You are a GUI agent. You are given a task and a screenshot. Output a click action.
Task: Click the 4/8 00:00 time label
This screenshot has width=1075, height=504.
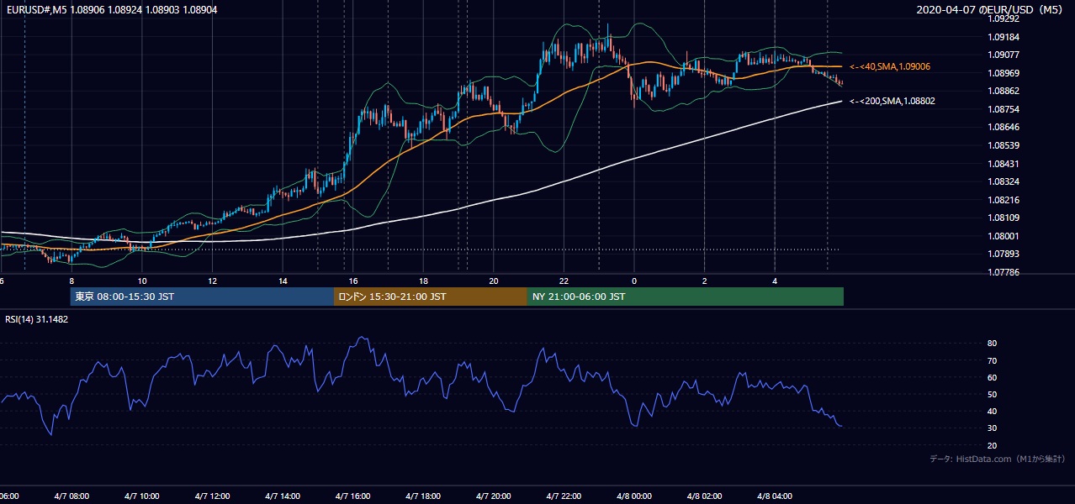click(634, 496)
